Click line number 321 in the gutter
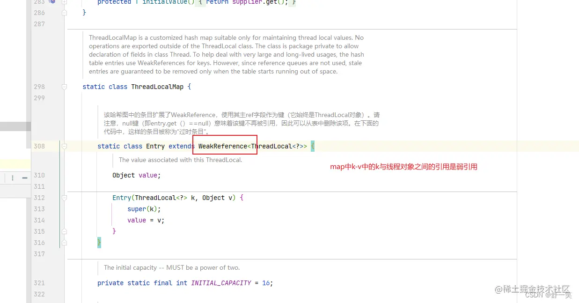The width and height of the screenshot is (579, 303). click(x=39, y=283)
